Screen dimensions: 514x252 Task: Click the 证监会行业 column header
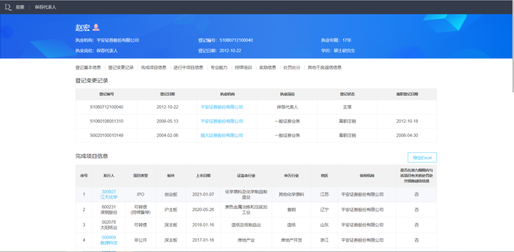[x=246, y=175]
